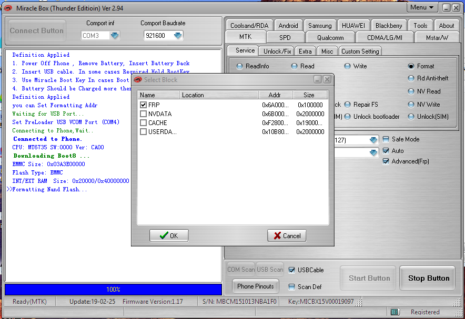Open the Unlock/Fix sub-tab
The width and height of the screenshot is (465, 319).
277,52
